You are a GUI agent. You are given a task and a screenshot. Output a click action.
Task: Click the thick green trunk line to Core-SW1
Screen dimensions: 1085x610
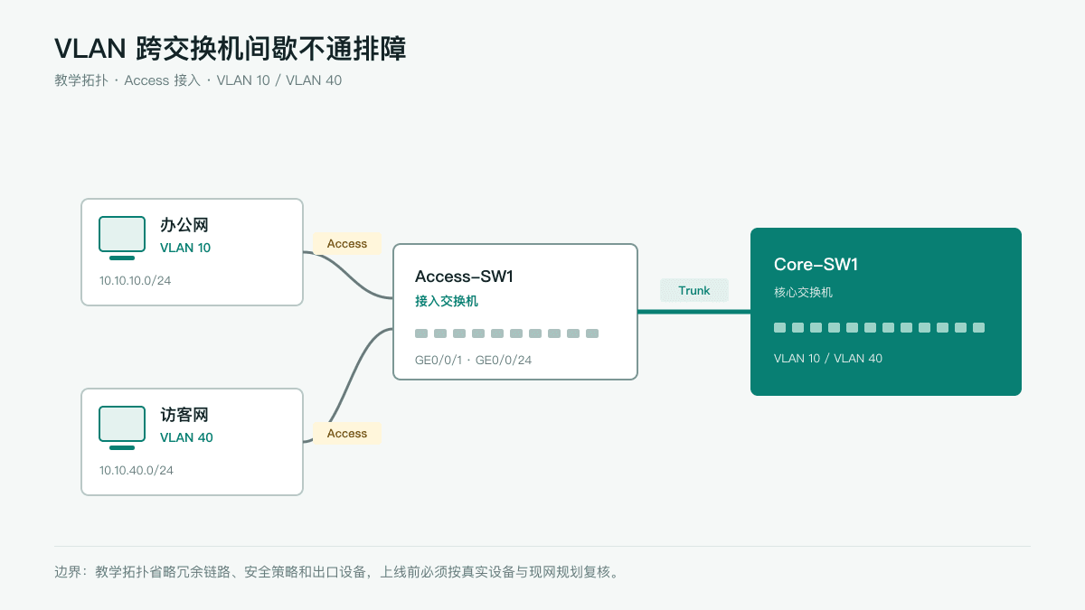pos(694,312)
